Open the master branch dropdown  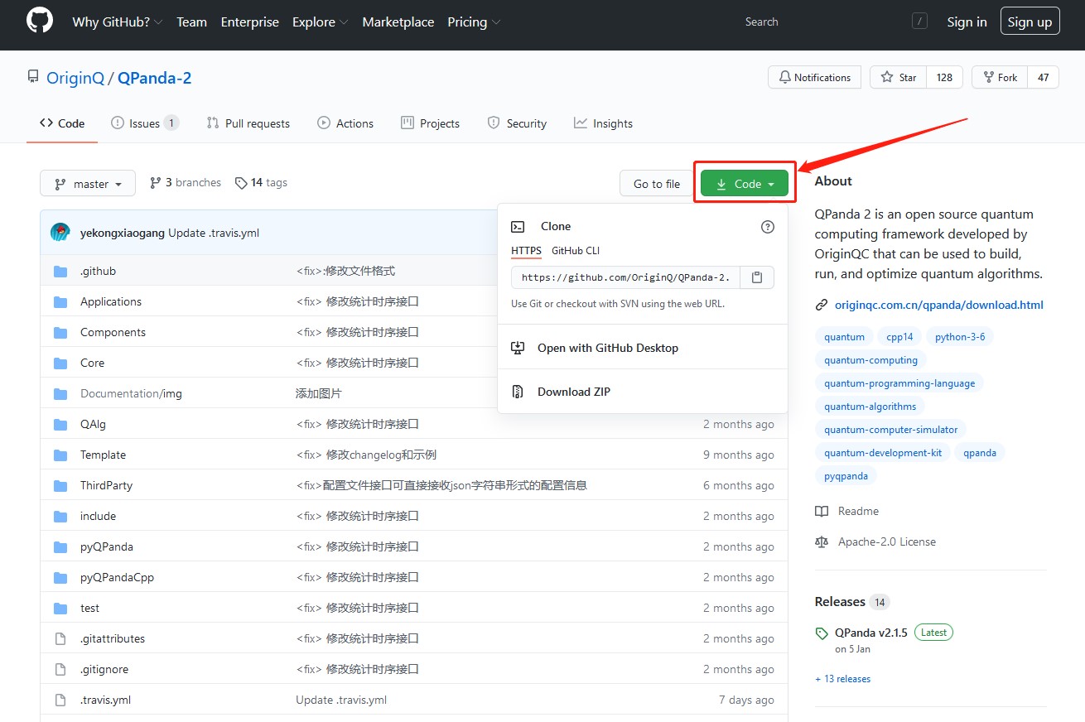pyautogui.click(x=88, y=184)
